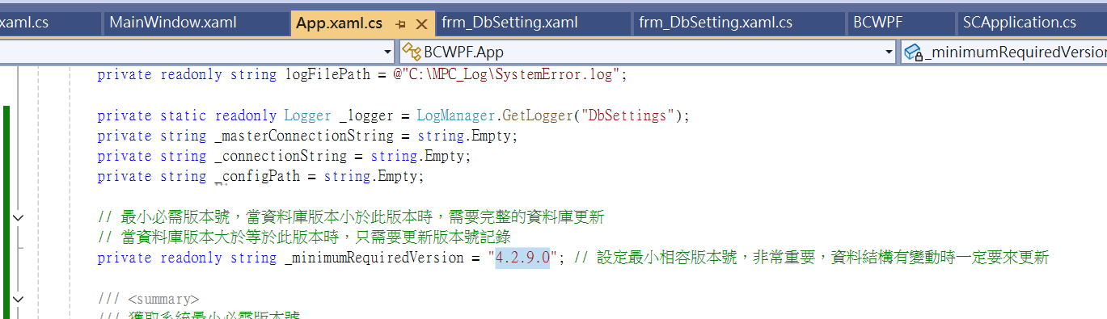
Task: Click the trailing comment 設定最小相容版本號
Action: pyautogui.click(x=811, y=258)
